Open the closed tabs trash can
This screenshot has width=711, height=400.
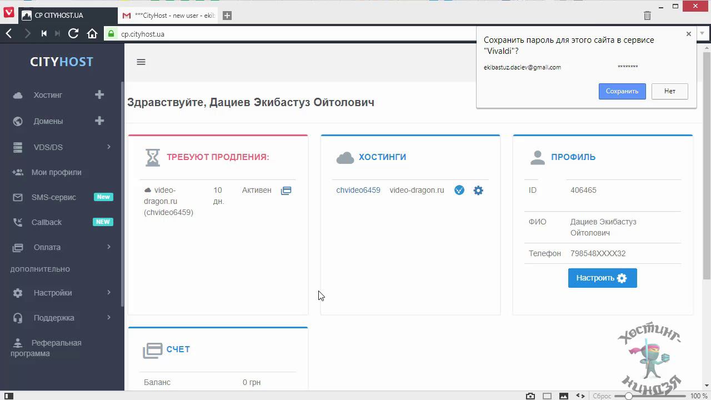pos(647,16)
